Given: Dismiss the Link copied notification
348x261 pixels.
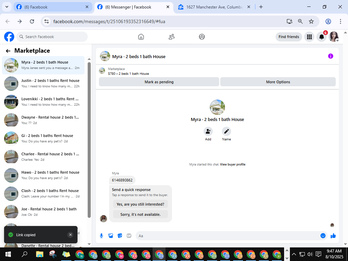Looking at the screenshot, I should point(70,234).
